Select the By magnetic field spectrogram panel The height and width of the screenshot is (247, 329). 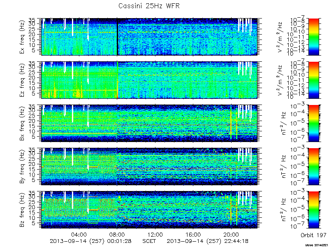[149, 167]
